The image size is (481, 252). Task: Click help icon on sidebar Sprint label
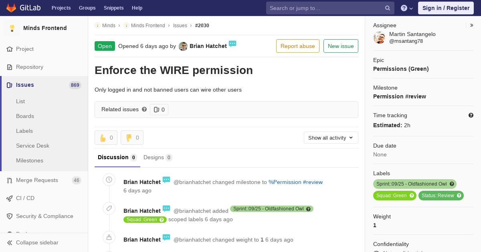(x=452, y=184)
